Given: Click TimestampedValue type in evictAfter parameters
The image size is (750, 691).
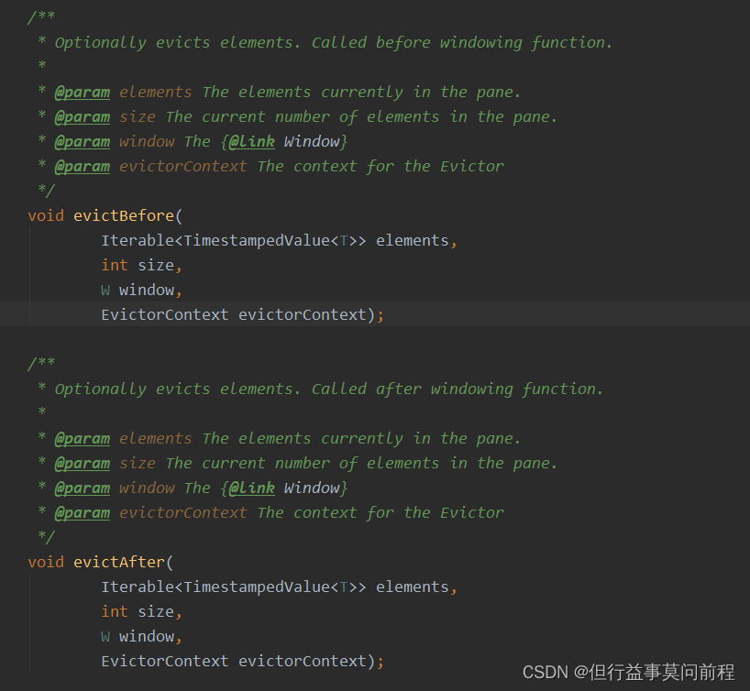Looking at the screenshot, I should (257, 587).
